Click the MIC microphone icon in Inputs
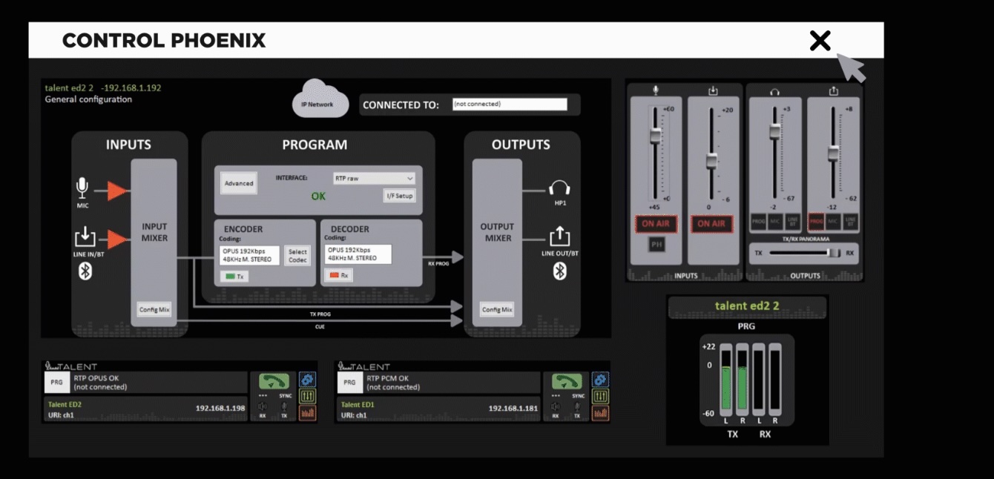The image size is (994, 479). pos(82,188)
